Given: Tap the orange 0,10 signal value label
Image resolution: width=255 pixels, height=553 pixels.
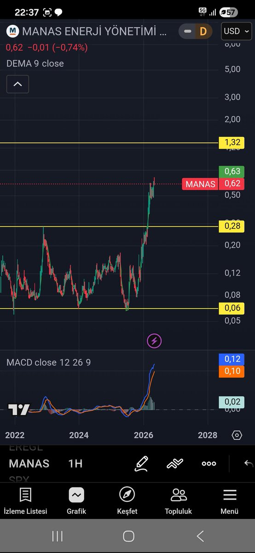Looking at the screenshot, I should coord(232,371).
